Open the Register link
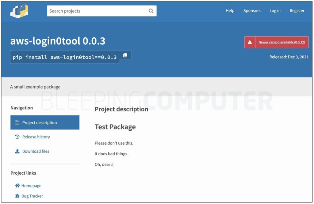This screenshot has height=204, width=314. 297,11
